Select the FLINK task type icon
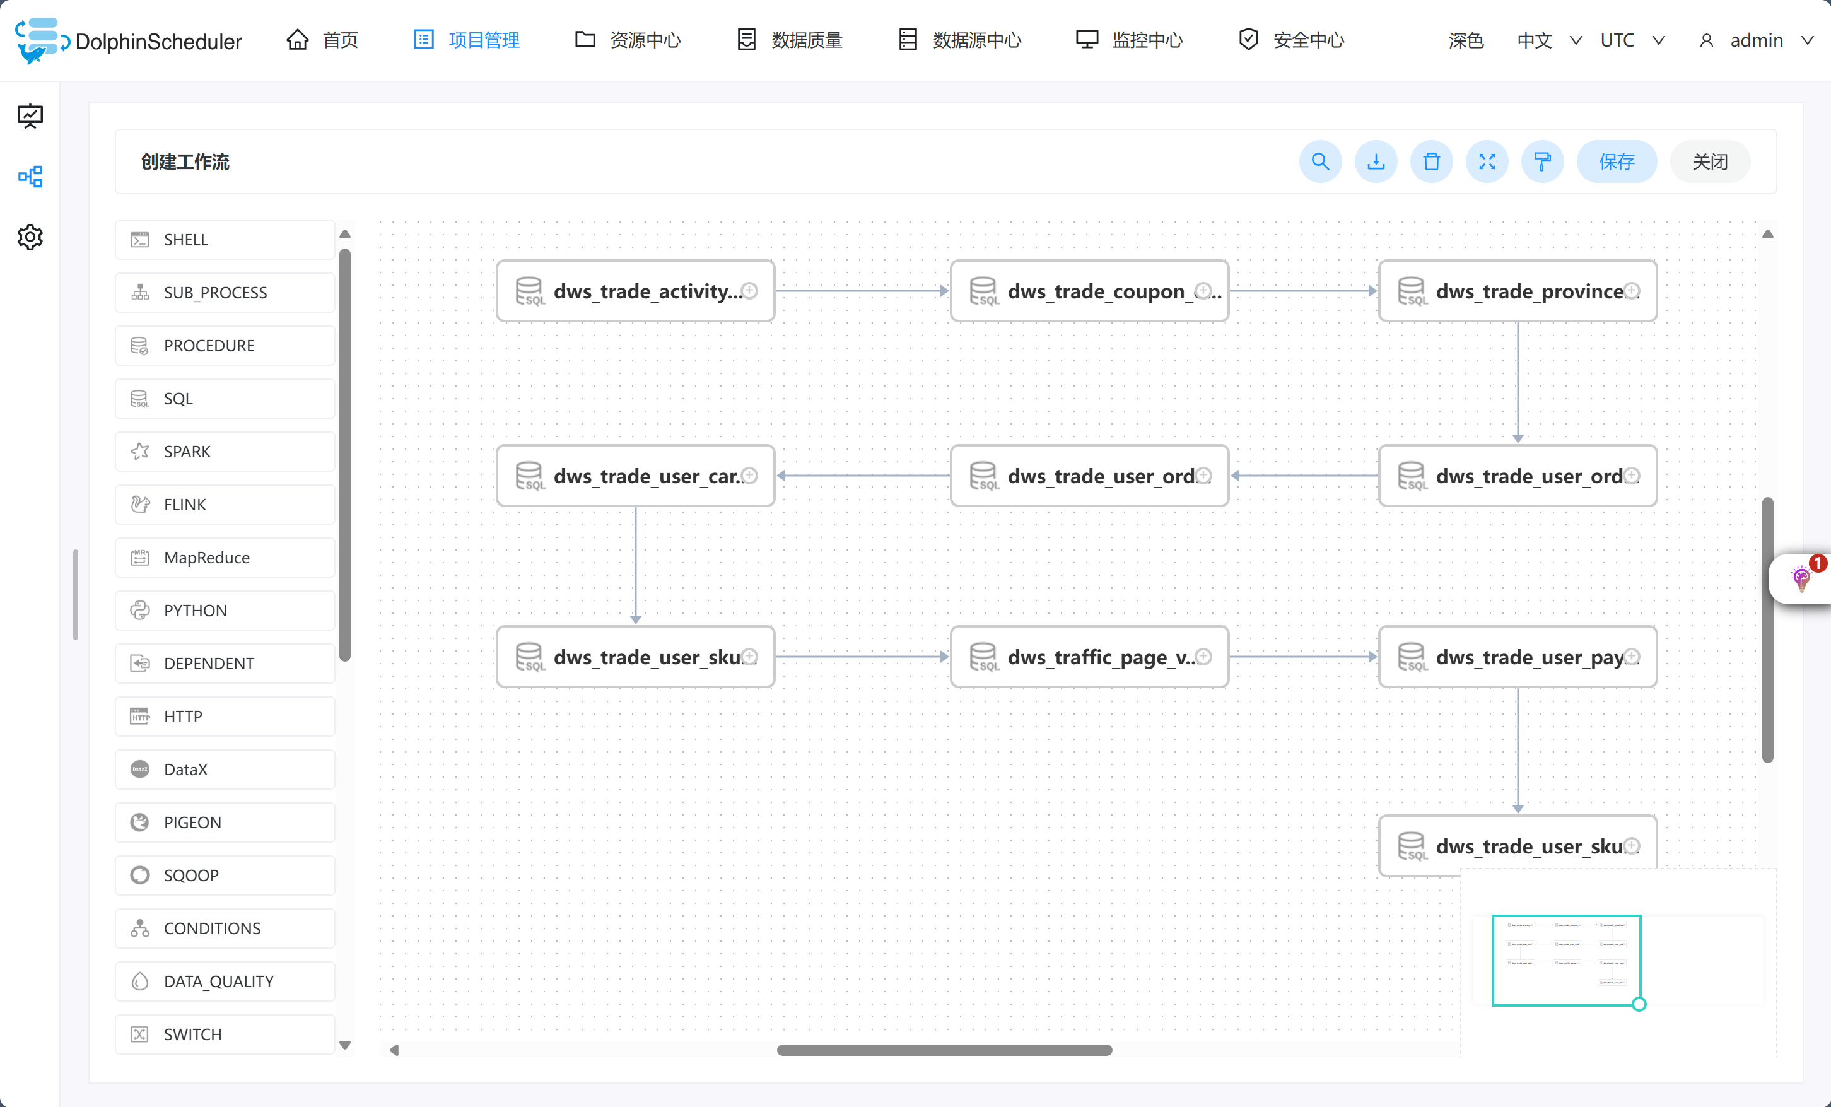The width and height of the screenshot is (1831, 1107). pos(140,505)
